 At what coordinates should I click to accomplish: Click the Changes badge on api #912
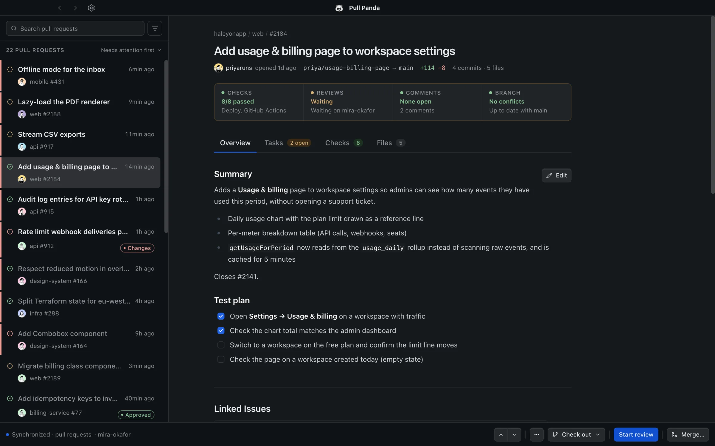(137, 248)
